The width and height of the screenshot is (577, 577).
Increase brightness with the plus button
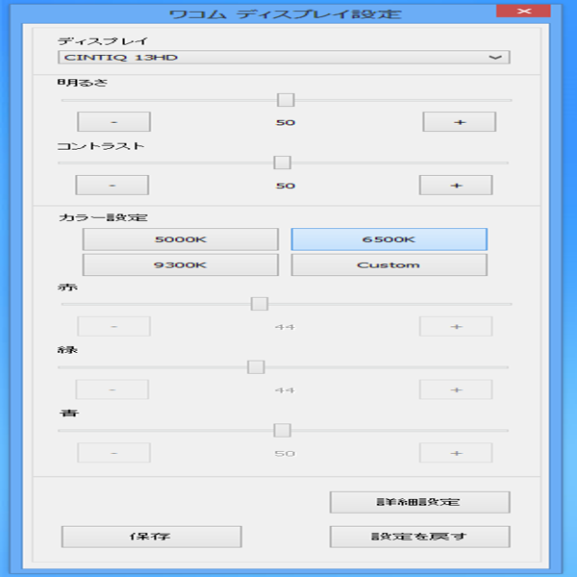[x=460, y=122]
